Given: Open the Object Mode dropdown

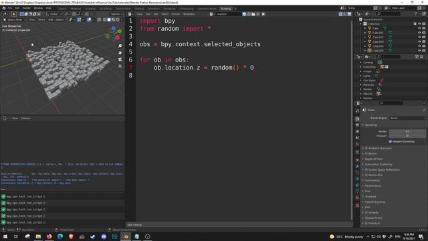Looking at the screenshot, I should pos(15,19).
